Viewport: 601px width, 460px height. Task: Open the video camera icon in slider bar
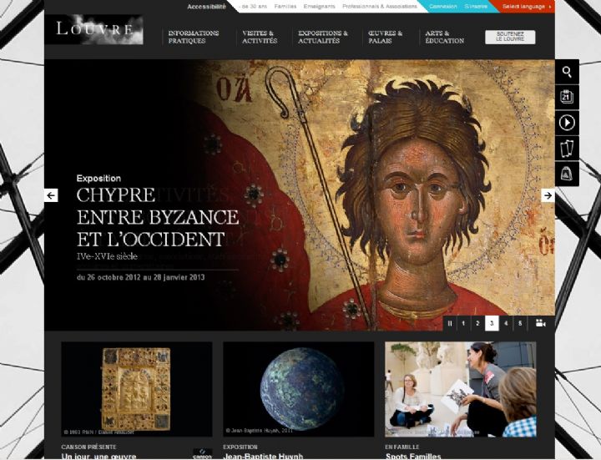pyautogui.click(x=541, y=323)
